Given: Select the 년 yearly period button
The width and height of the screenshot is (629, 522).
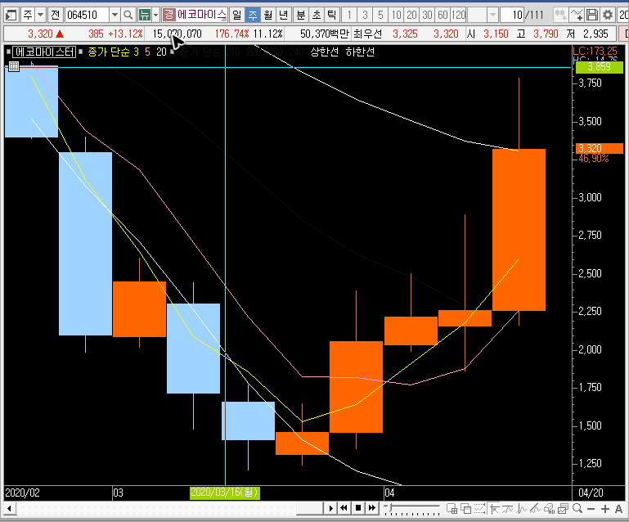Looking at the screenshot, I should [x=284, y=16].
